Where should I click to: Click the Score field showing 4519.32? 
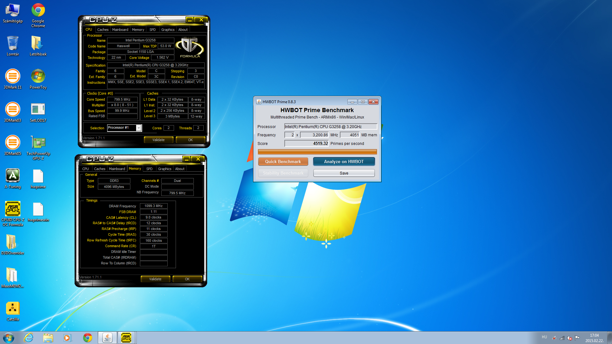(x=306, y=143)
